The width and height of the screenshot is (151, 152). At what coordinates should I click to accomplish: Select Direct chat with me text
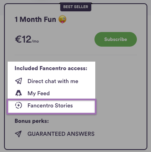(x=53, y=81)
